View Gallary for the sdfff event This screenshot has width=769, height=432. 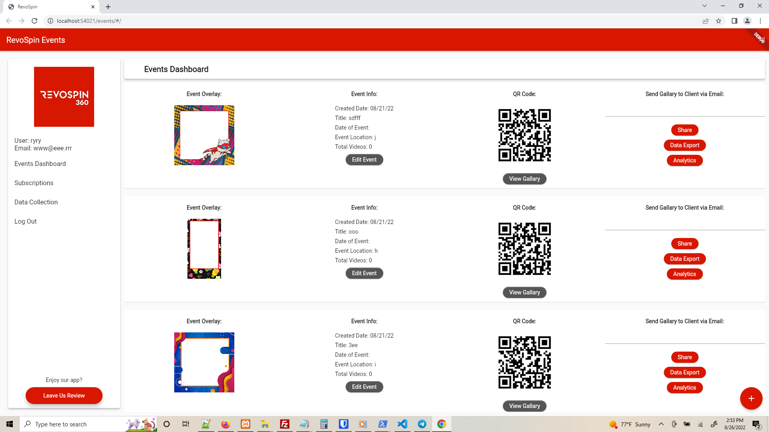coord(524,179)
